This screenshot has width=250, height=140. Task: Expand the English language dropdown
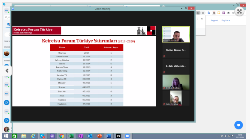(226, 21)
